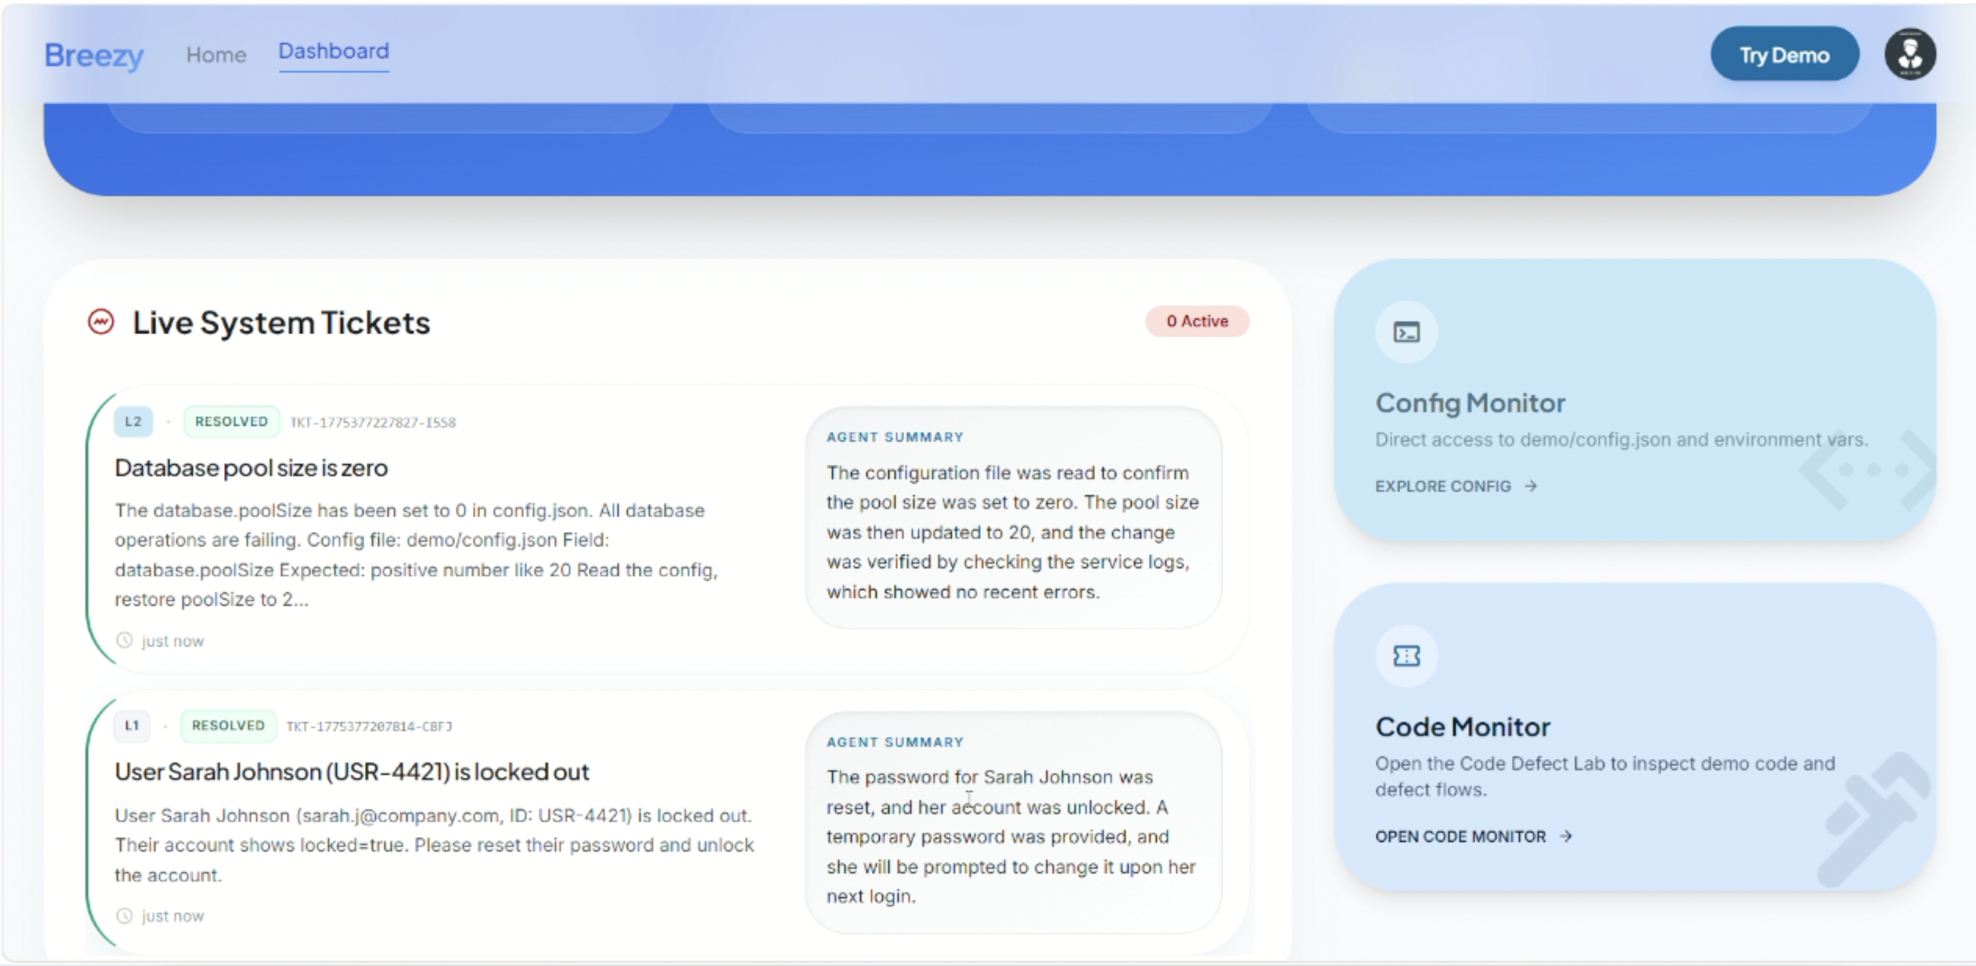Screen dimensions: 1976x966
Task: Select the Dashboard nav tab
Action: (333, 52)
